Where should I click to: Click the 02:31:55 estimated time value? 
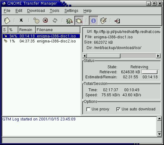click(x=131, y=77)
